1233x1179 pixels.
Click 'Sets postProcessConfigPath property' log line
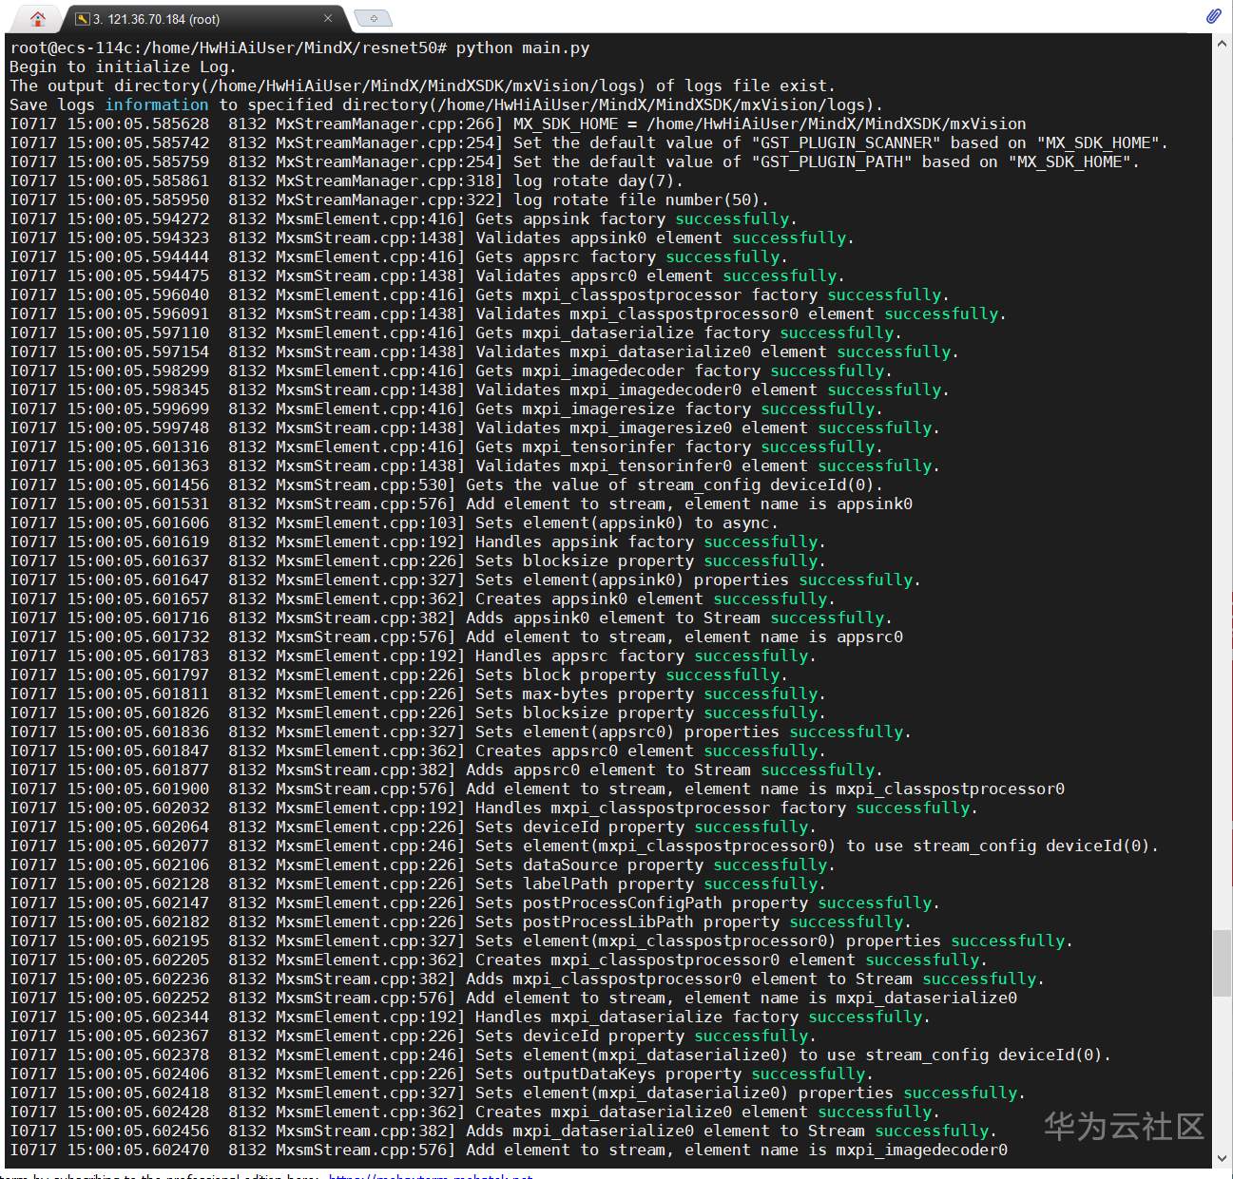(x=475, y=903)
